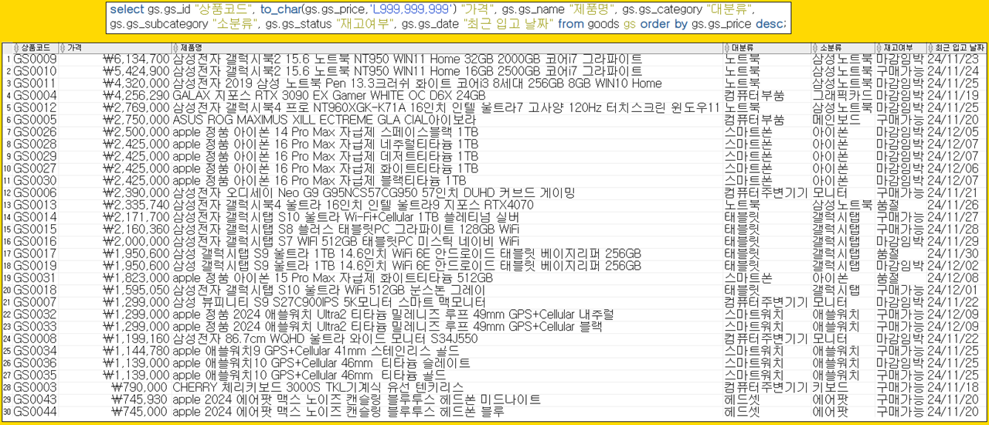Click 컴퓨터부품 category in GS0004 row
Image resolution: width=989 pixels, height=425 pixels.
click(x=754, y=96)
